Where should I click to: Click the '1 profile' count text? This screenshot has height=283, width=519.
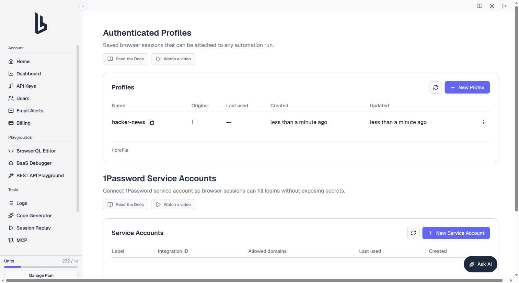(x=120, y=150)
